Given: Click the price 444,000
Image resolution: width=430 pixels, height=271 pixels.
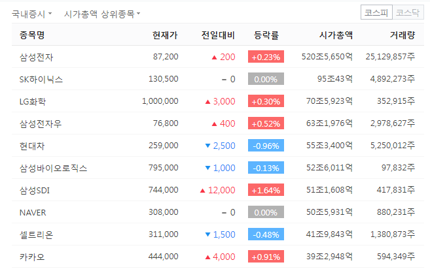Looking at the screenshot, I should point(164,256).
